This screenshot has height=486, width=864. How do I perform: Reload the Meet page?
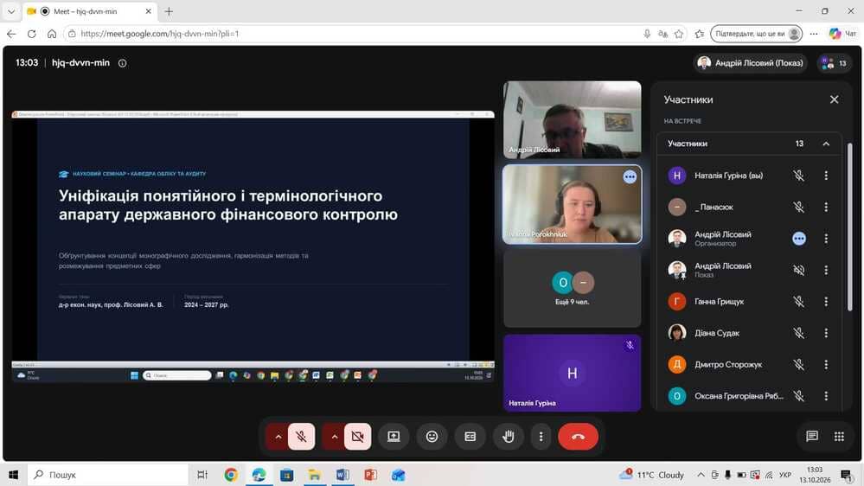[32, 34]
